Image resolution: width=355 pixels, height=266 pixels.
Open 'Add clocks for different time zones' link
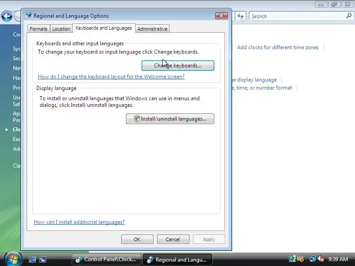[278, 47]
